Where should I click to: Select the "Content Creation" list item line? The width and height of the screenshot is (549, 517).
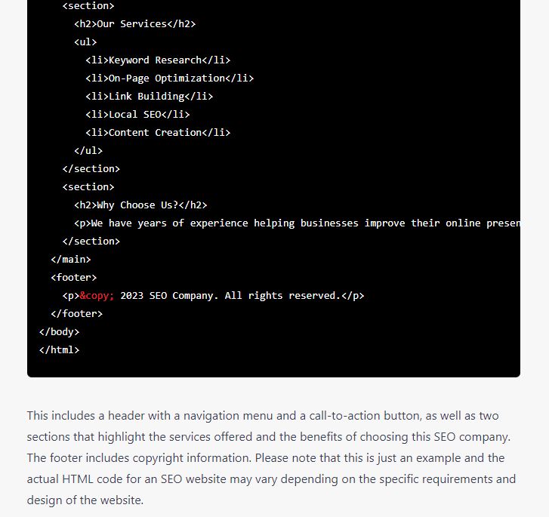click(x=157, y=133)
